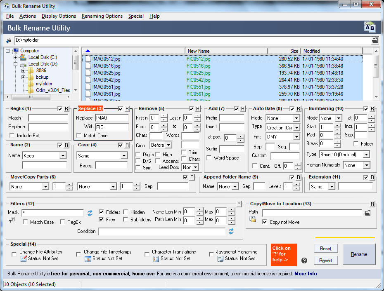Click folder tree horizontal scrollbar thumb

point(31,97)
